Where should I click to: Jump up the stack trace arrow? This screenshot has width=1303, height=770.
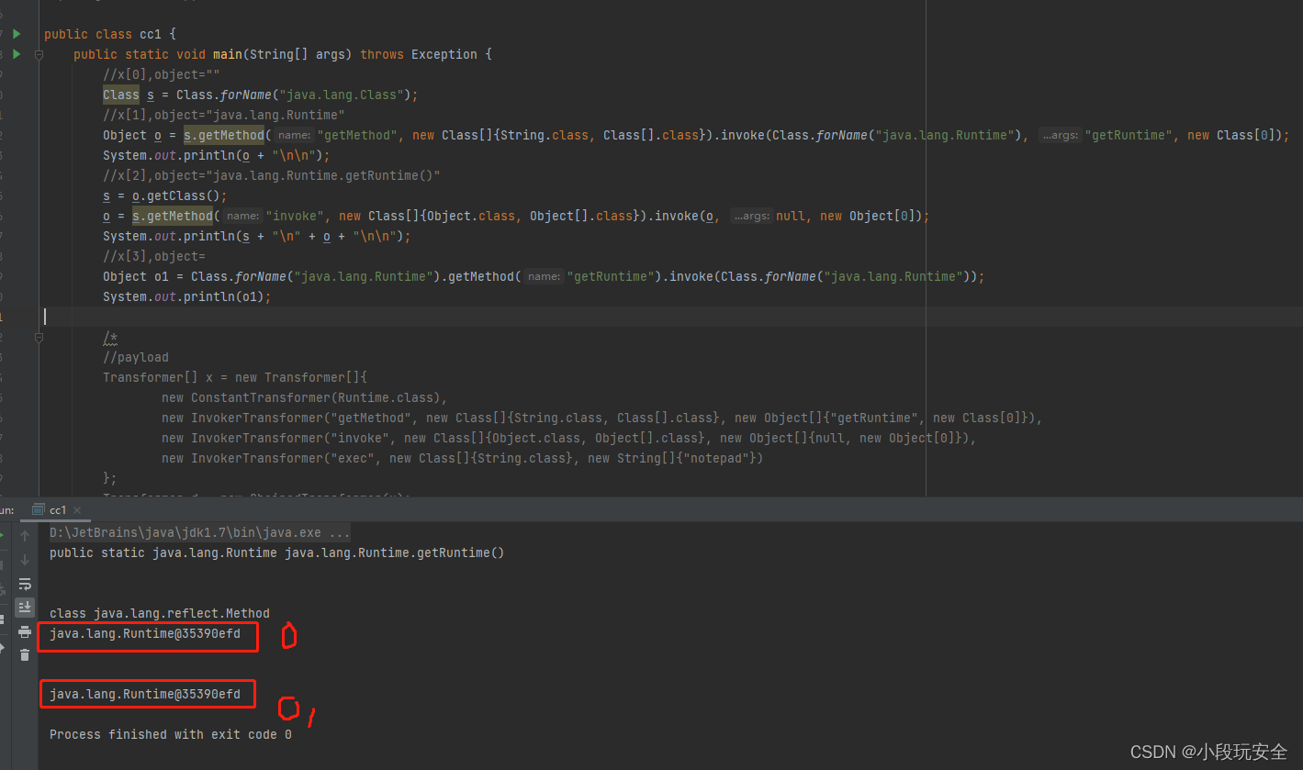25,536
